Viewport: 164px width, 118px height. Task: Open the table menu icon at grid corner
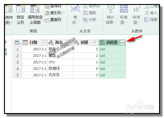click(x=18, y=43)
